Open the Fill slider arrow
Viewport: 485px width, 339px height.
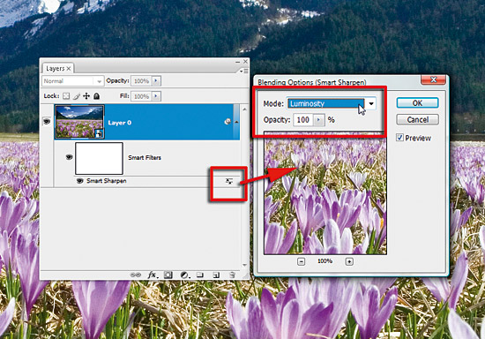pyautogui.click(x=156, y=96)
